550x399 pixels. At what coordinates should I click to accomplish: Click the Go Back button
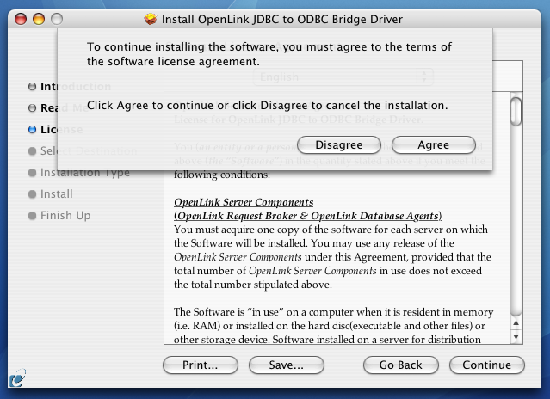(400, 365)
